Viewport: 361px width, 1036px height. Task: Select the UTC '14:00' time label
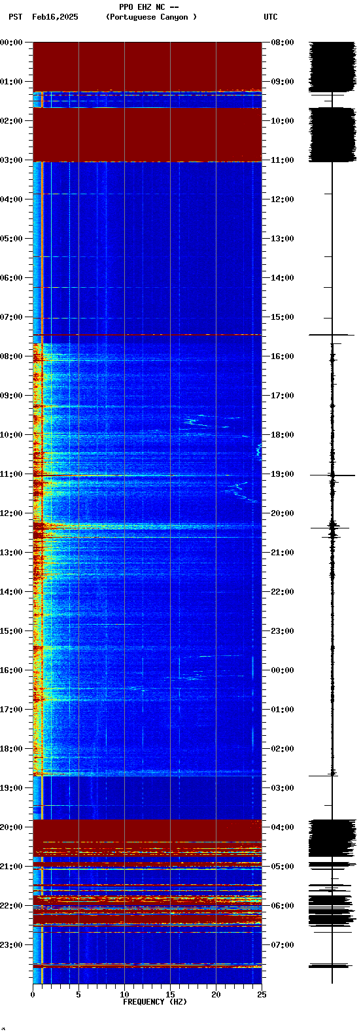click(x=283, y=278)
